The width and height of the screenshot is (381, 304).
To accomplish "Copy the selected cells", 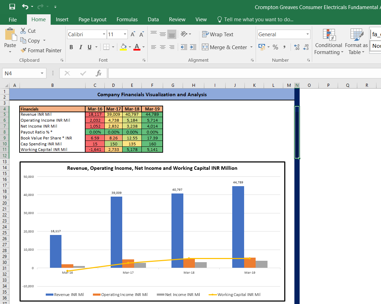I will [x=30, y=40].
